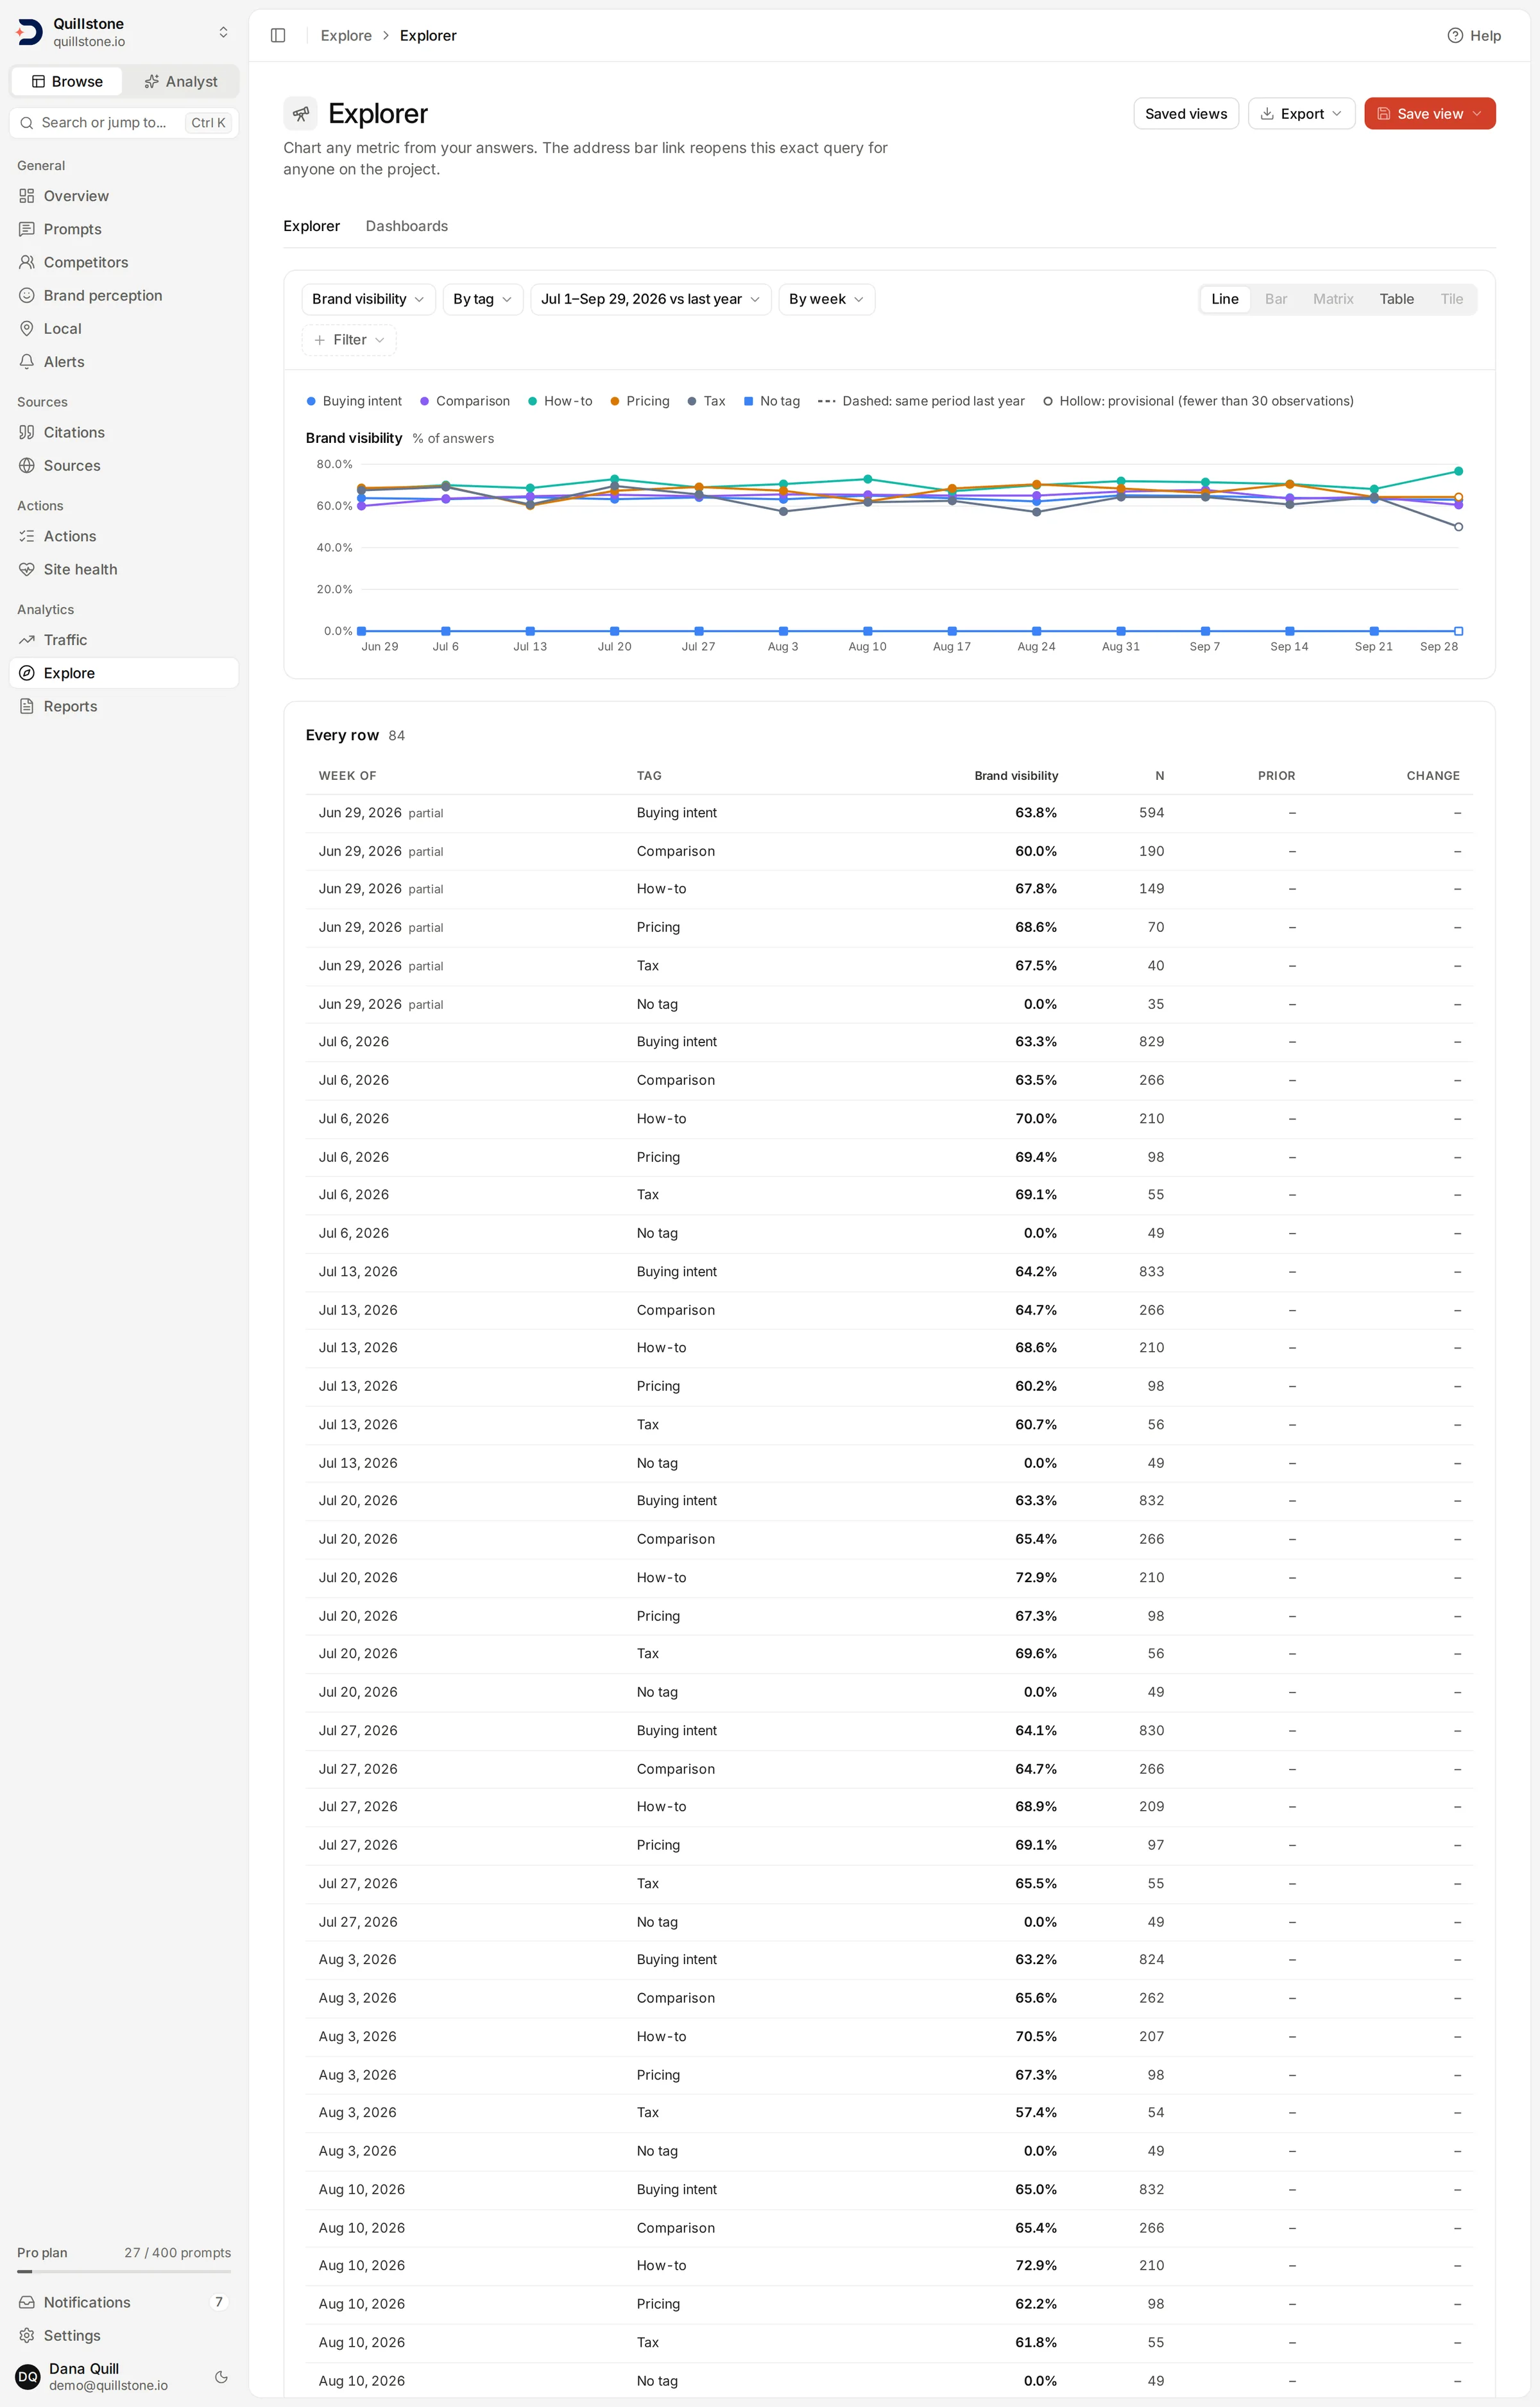This screenshot has width=1540, height=2407.
Task: Toggle How-to series in legend
Action: [560, 401]
